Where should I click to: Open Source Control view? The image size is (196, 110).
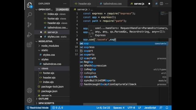pos(29,25)
